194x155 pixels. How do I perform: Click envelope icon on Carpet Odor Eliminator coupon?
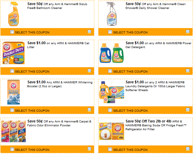click(89, 149)
